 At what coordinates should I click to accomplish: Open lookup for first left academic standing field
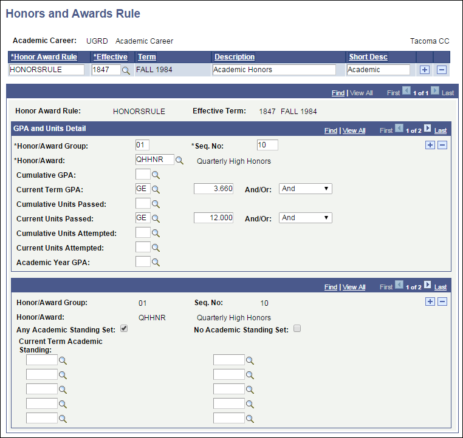pos(63,360)
